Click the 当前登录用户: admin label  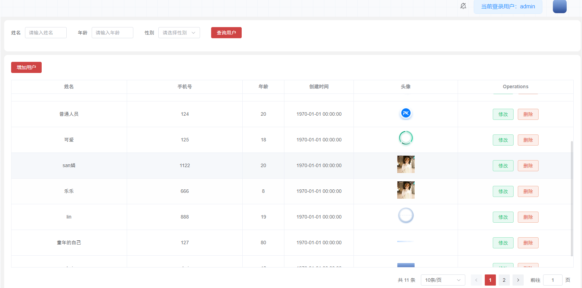[508, 7]
